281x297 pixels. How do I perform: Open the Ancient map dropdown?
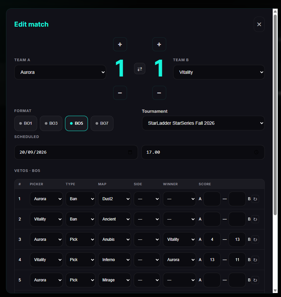click(x=114, y=219)
